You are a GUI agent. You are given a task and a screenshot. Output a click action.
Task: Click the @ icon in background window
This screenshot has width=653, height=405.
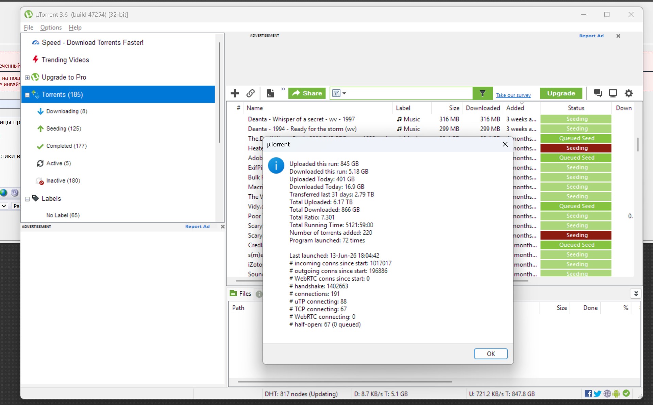(15, 193)
